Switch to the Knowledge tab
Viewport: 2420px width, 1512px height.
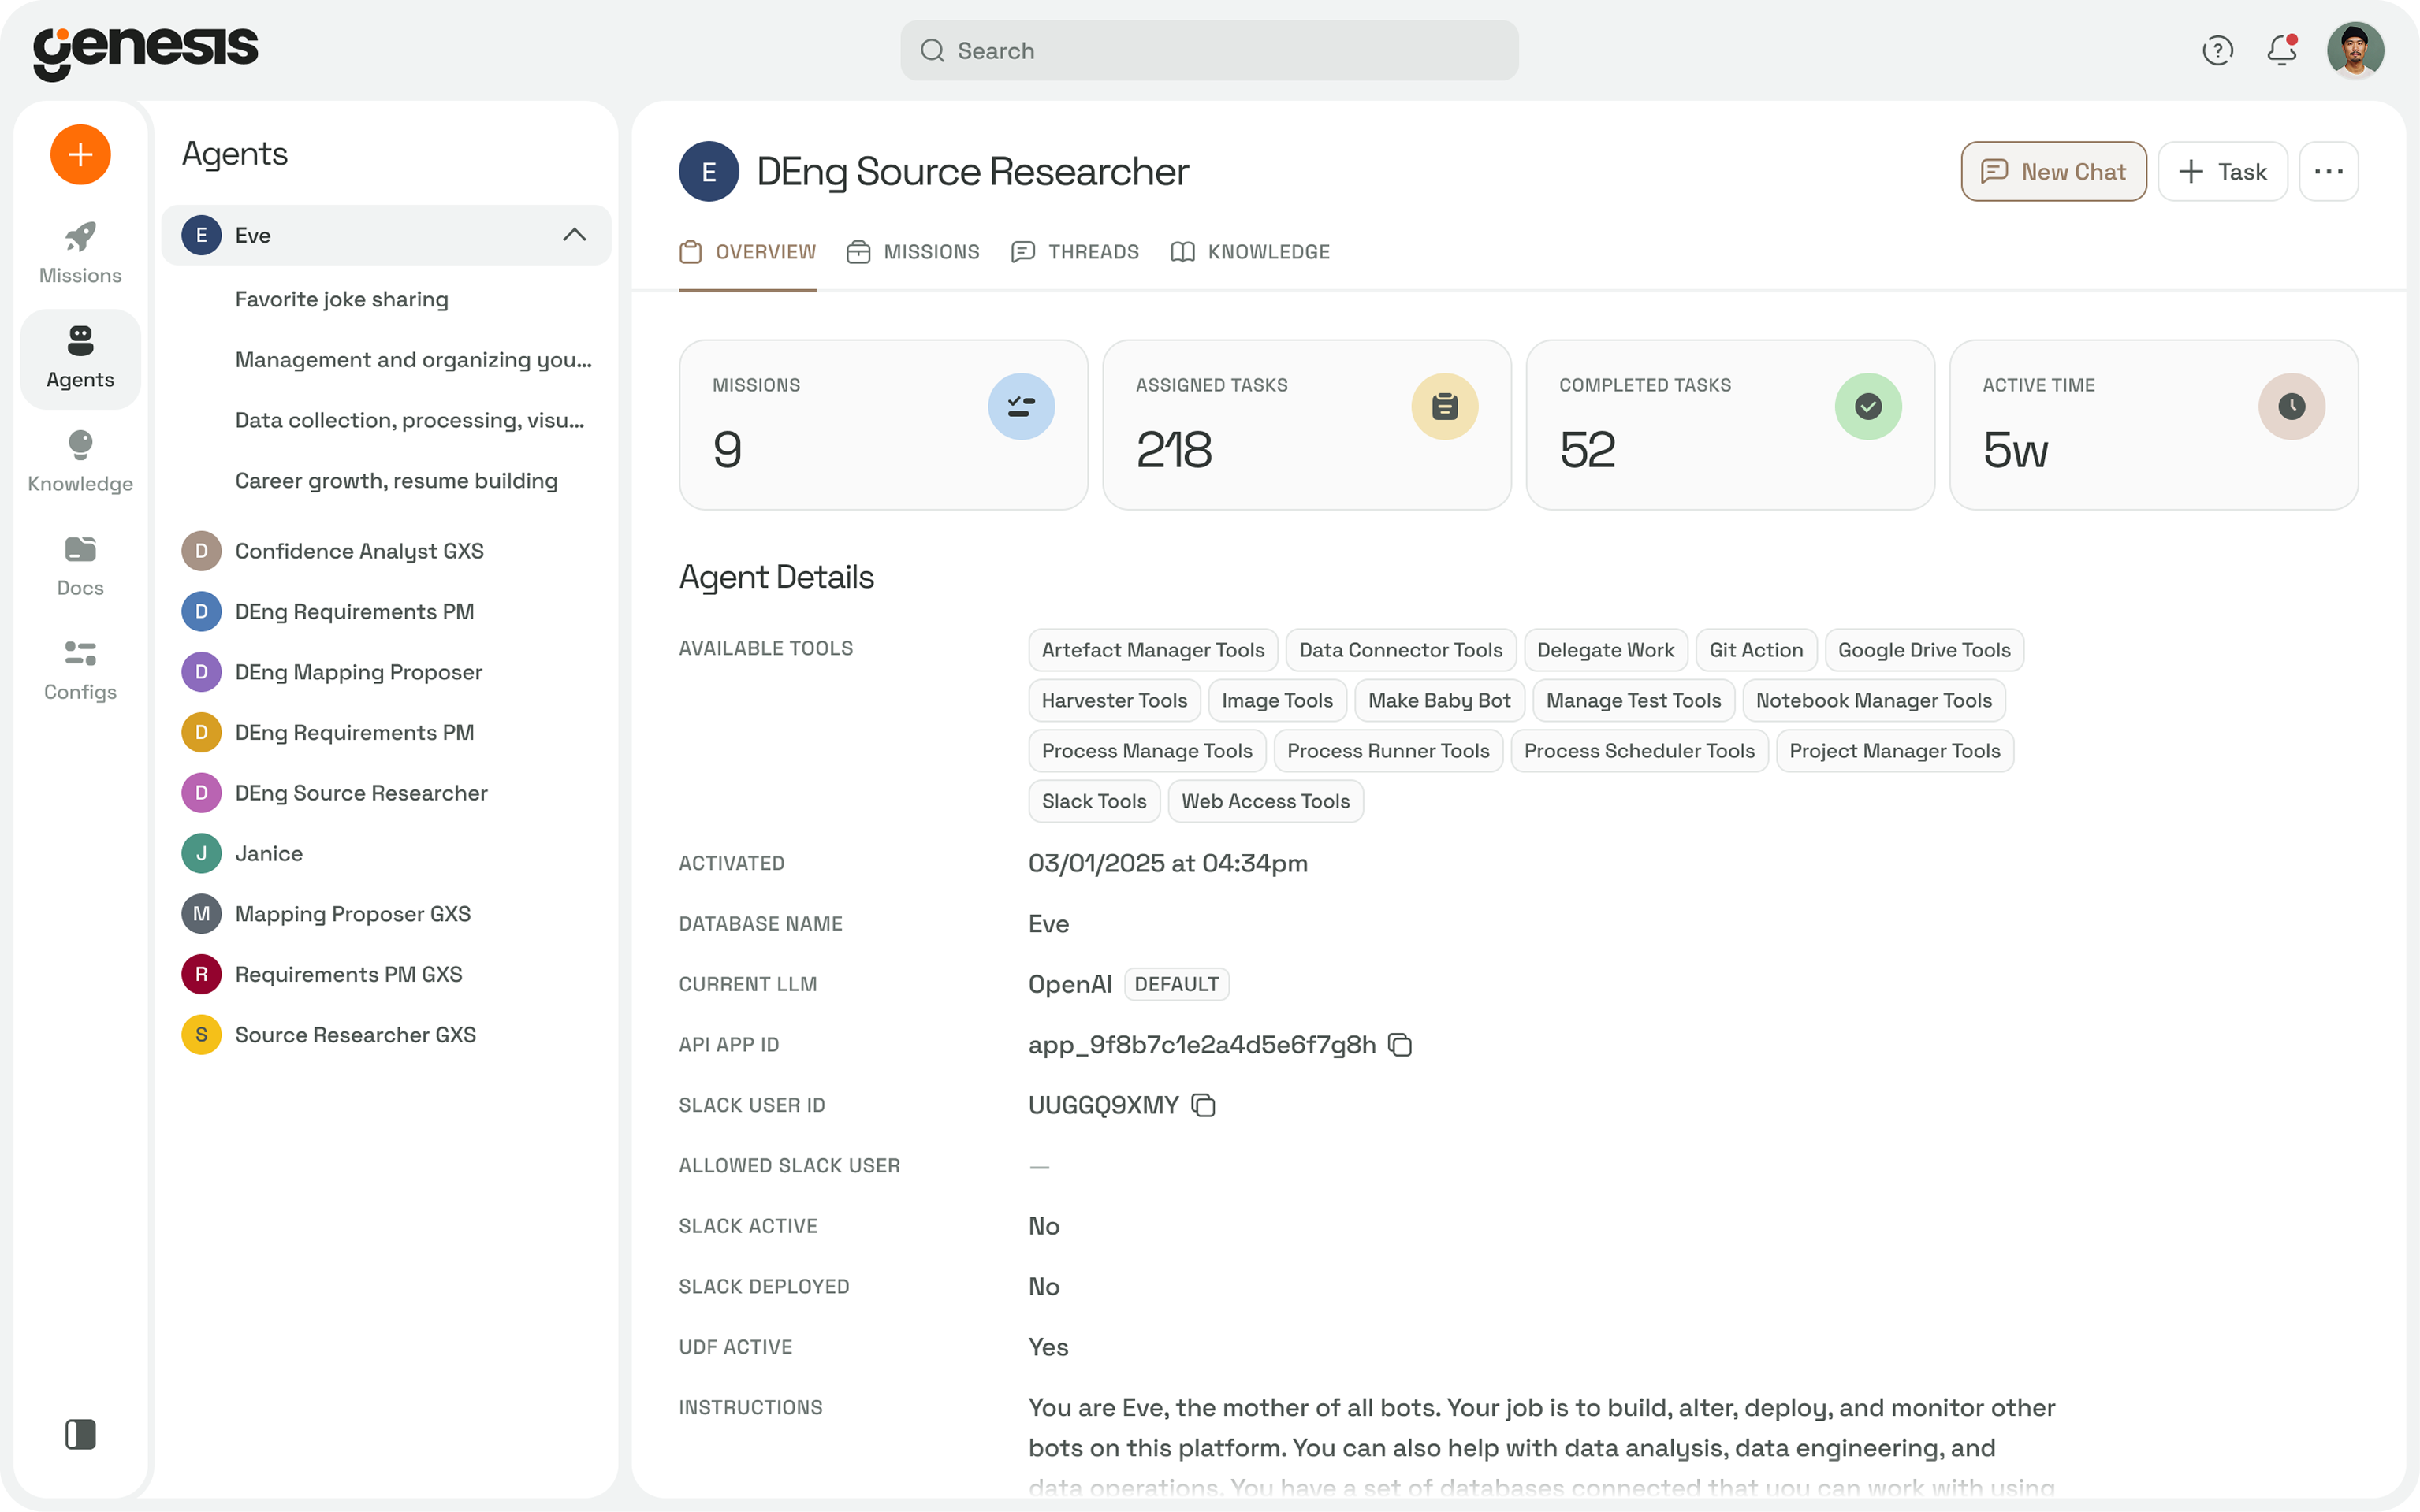coord(1249,252)
